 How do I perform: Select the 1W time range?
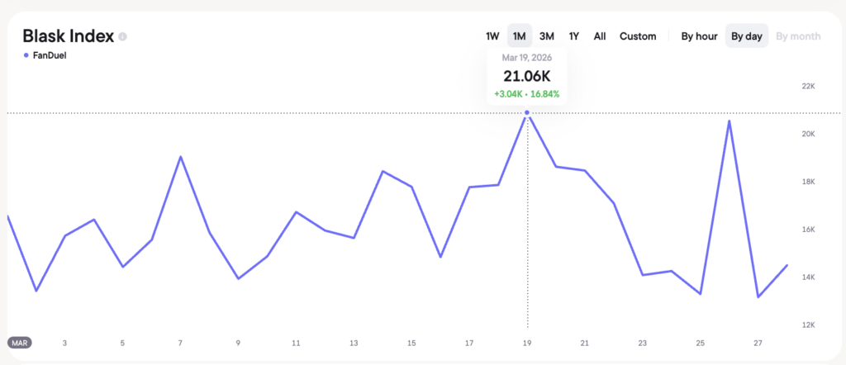(492, 36)
